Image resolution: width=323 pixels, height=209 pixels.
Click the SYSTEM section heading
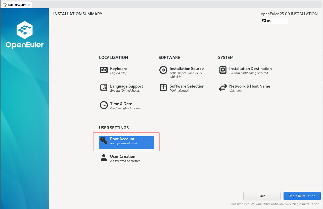click(x=226, y=57)
